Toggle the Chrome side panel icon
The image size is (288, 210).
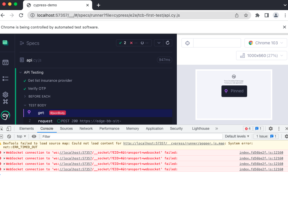[x=267, y=16]
